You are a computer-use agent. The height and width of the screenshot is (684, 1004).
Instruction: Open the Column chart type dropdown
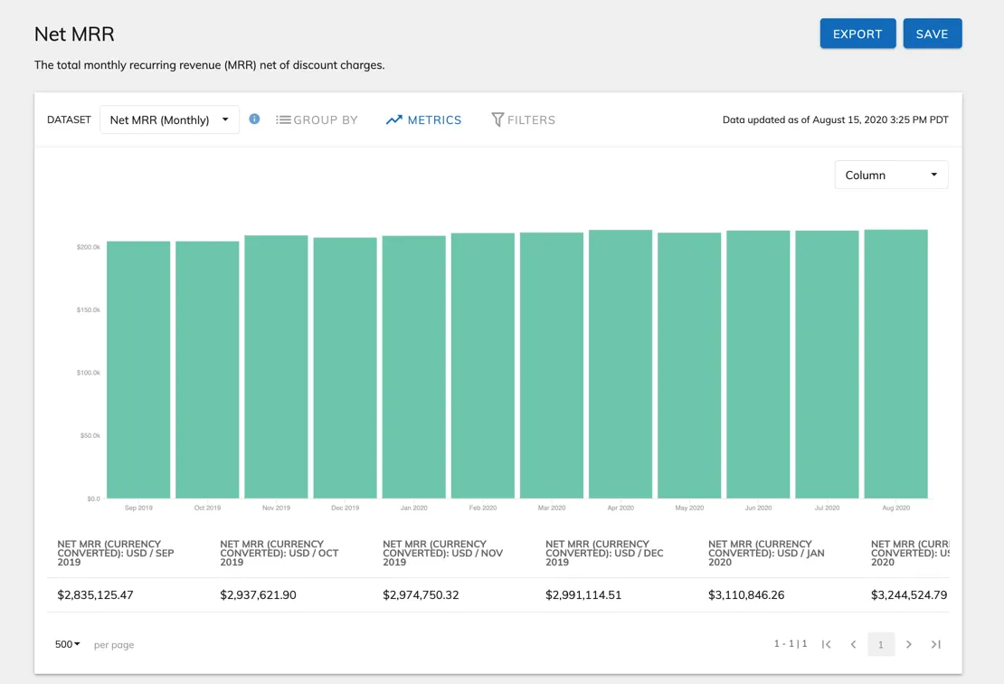[x=891, y=175]
